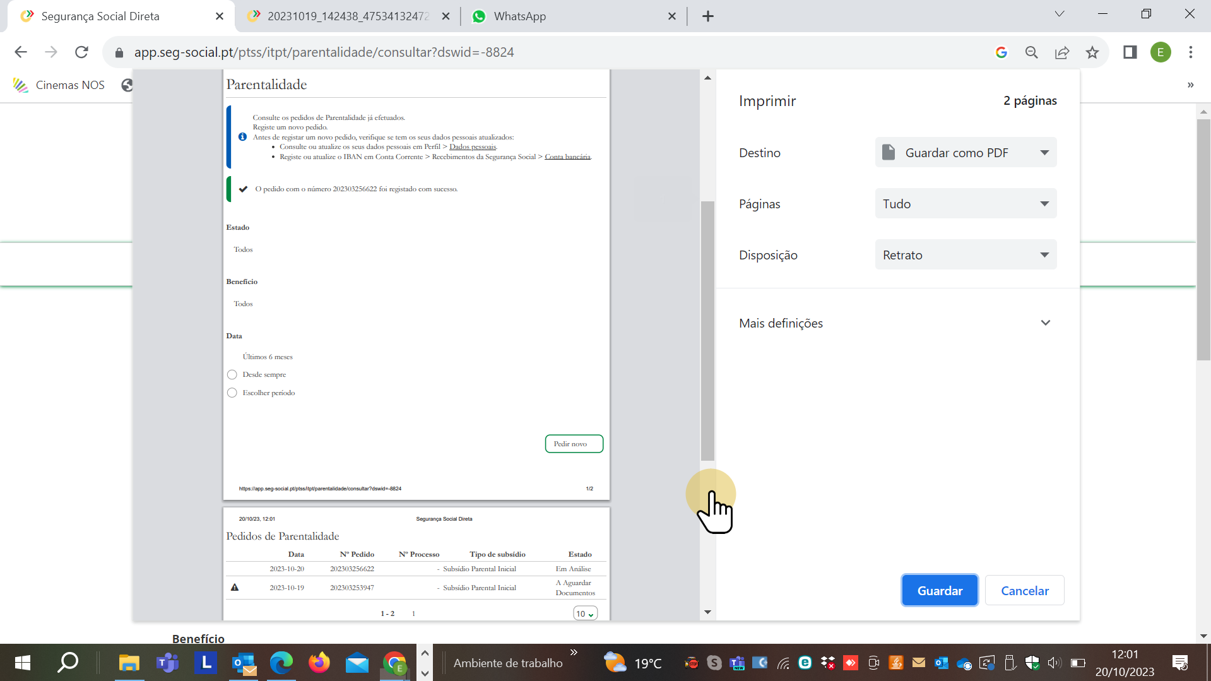Screen dimensions: 1211x681
Task: Click the blue Guardar button
Action: coord(940,591)
